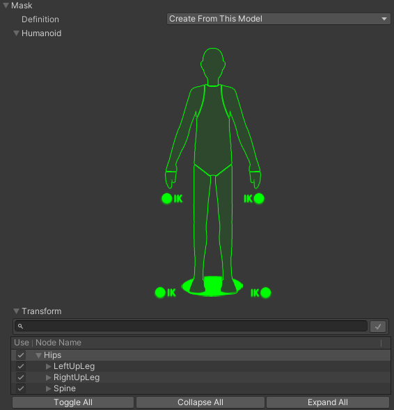Viewport: 394px width, 410px height.
Task: Click the Definition label
Action: click(x=40, y=19)
